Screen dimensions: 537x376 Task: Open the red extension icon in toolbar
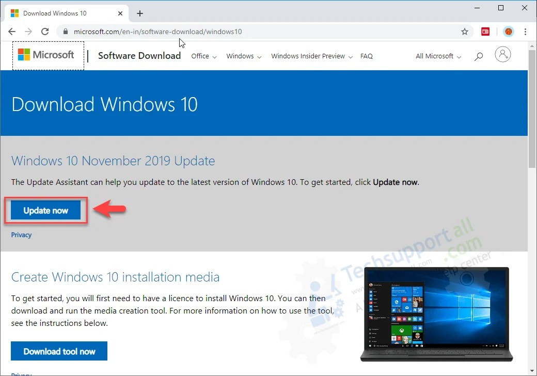tap(485, 32)
